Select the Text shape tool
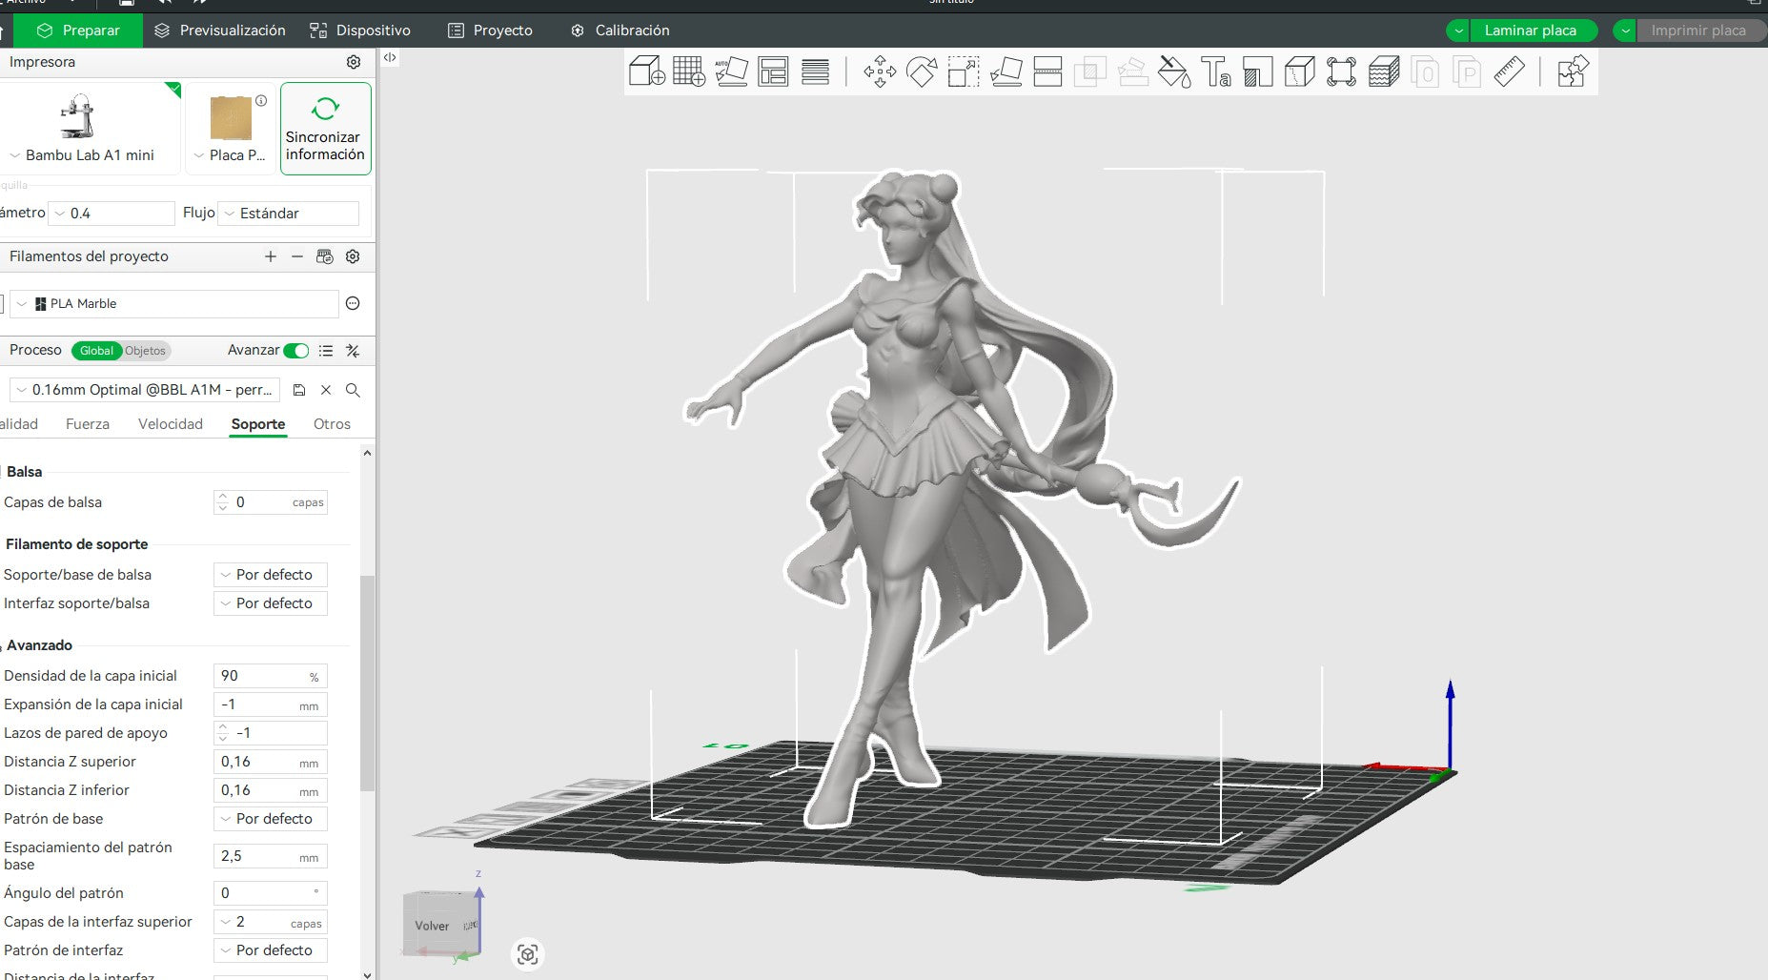This screenshot has width=1768, height=980. (x=1215, y=71)
